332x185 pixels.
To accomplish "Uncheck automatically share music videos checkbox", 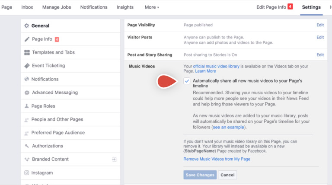I will pos(187,81).
